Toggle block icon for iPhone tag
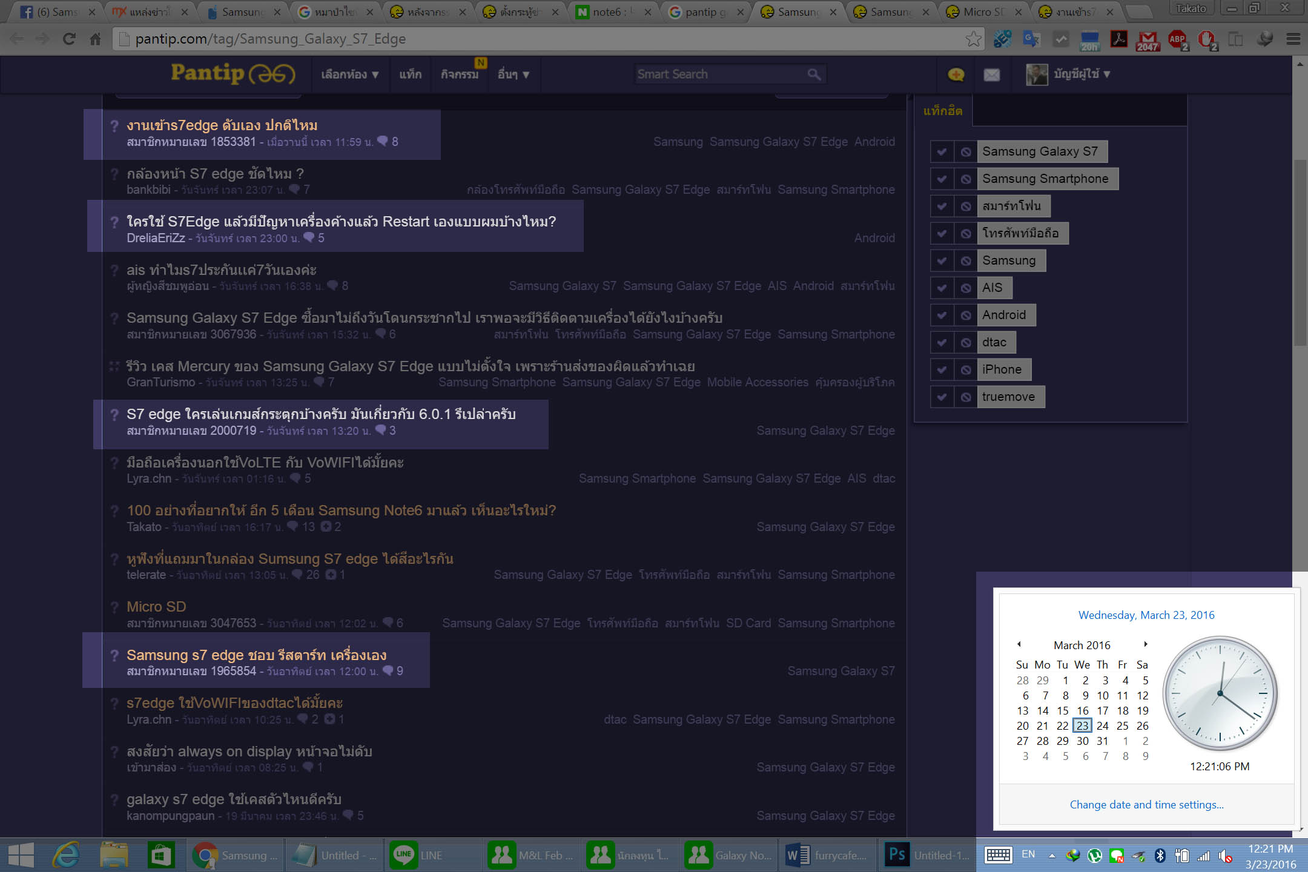Screen dimensions: 1308x872 click(x=966, y=370)
